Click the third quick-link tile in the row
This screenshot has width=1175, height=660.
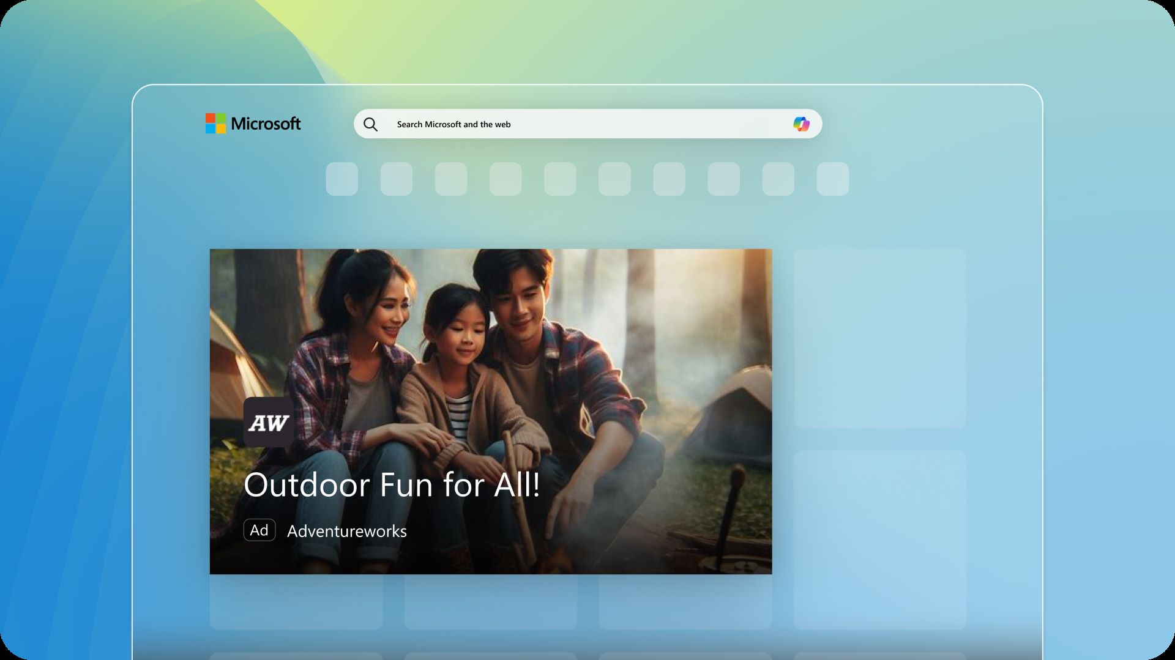click(451, 179)
